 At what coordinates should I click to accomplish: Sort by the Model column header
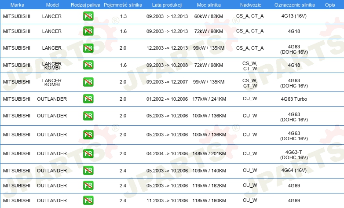pyautogui.click(x=52, y=5)
